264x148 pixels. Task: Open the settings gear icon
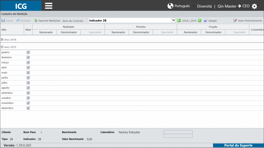[x=254, y=6]
